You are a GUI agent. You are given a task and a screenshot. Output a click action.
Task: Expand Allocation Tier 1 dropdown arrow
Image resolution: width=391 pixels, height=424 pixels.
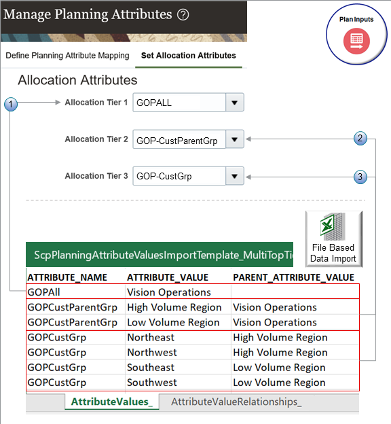pos(235,103)
